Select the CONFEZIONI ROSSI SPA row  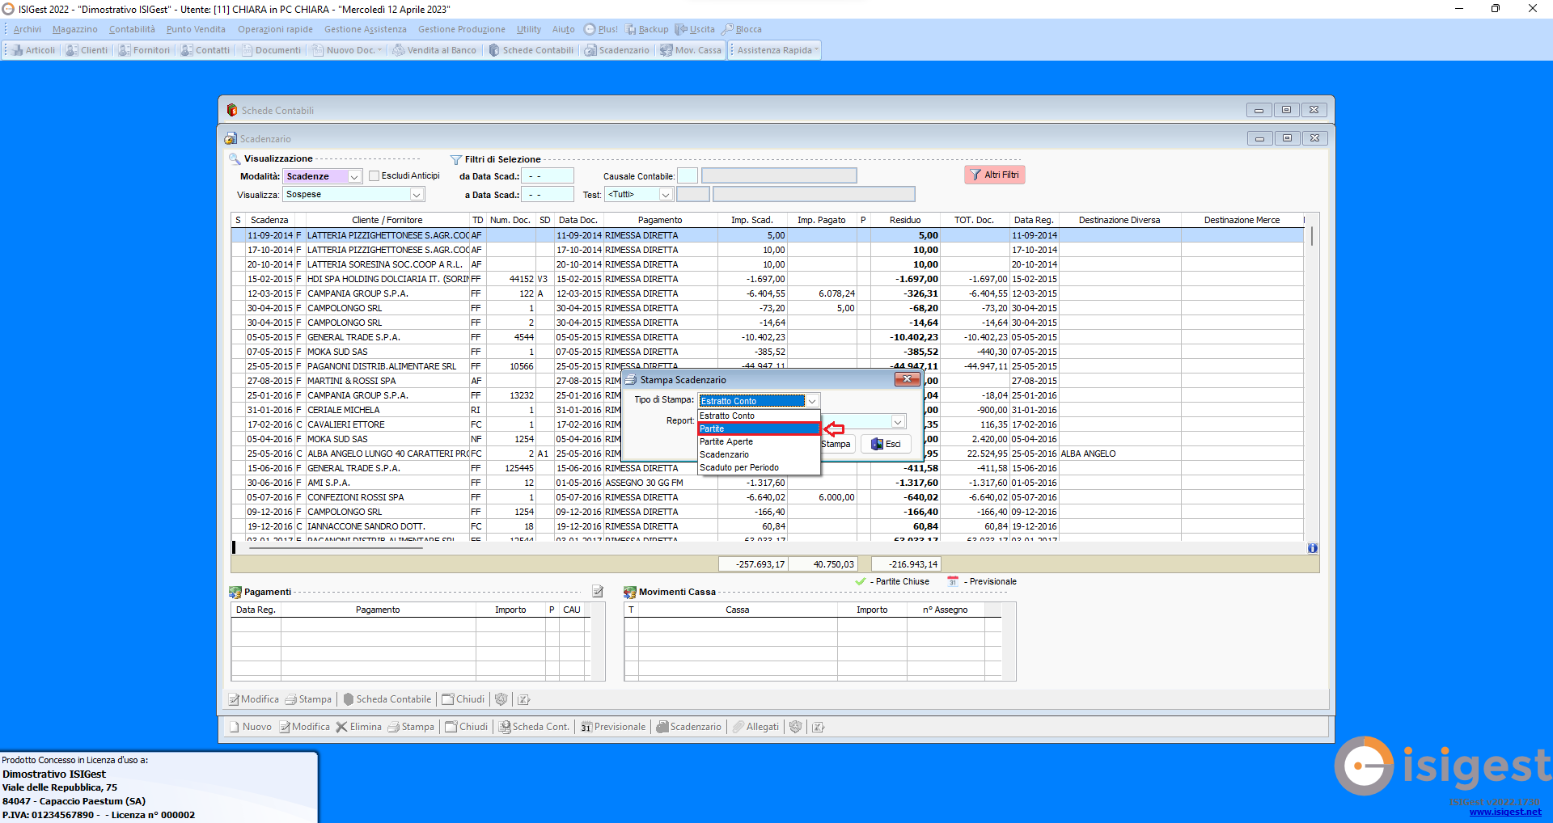point(767,497)
